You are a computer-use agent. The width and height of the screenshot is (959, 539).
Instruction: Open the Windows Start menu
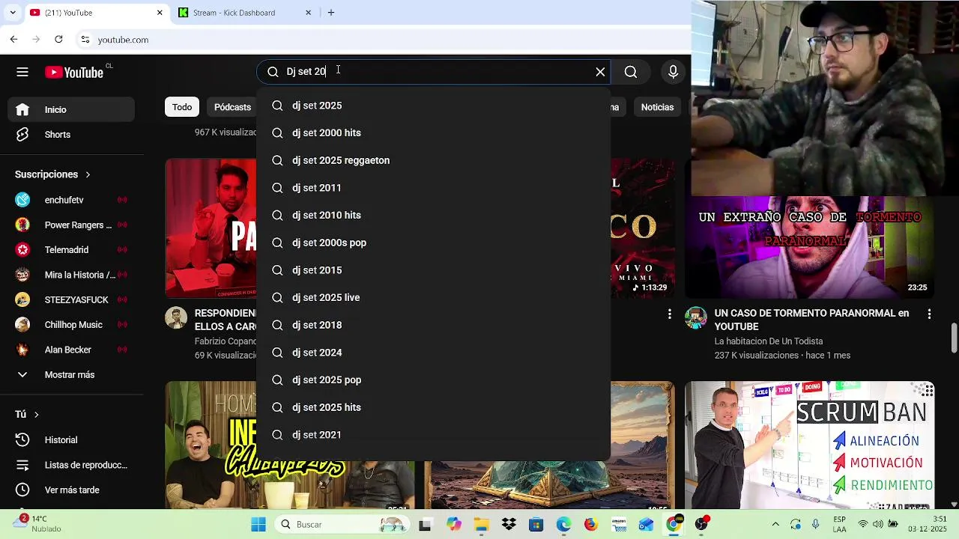click(x=258, y=524)
